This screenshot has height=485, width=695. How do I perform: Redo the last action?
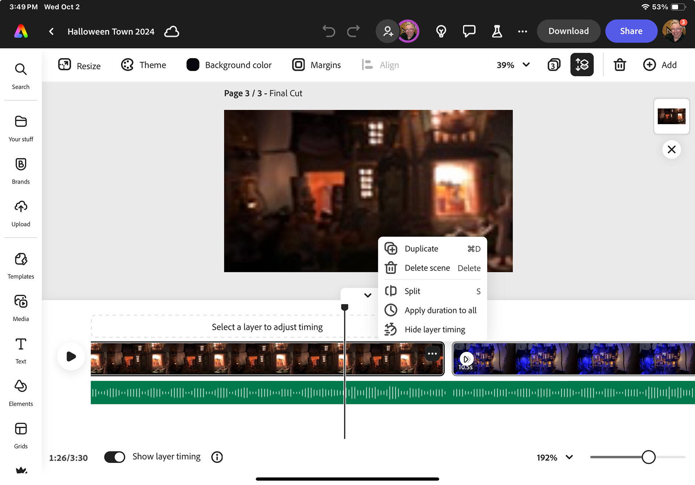tap(353, 31)
